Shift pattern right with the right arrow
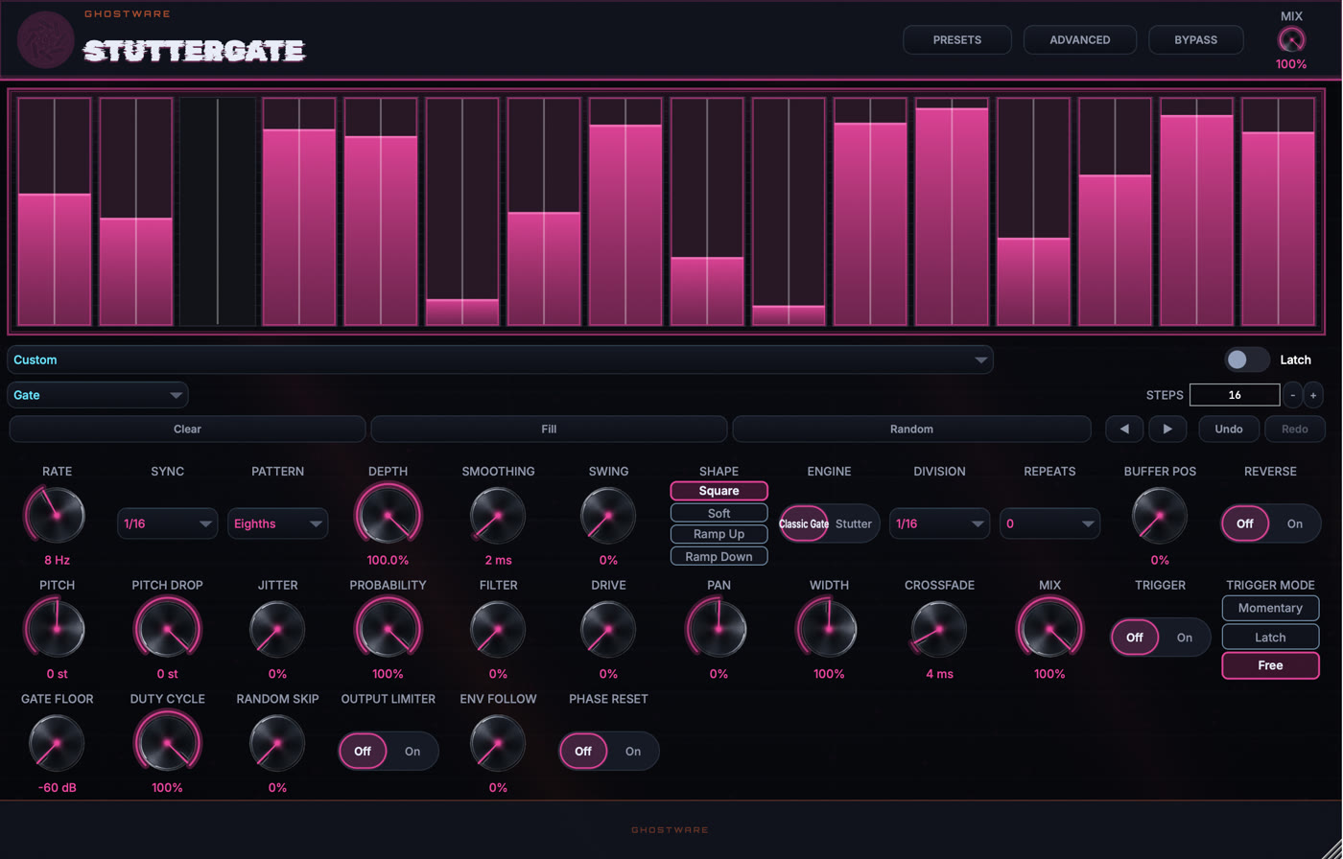Image resolution: width=1343 pixels, height=859 pixels. (1167, 429)
